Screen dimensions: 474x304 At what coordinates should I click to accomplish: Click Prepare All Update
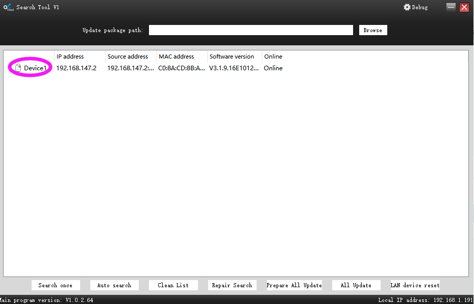[x=294, y=285]
